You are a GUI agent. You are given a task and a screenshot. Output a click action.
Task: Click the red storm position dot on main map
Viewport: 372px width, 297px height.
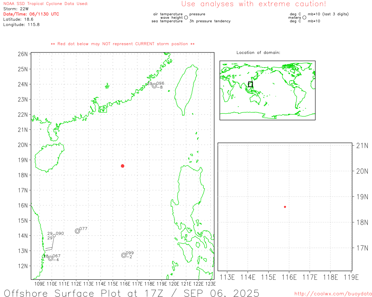click(123, 166)
